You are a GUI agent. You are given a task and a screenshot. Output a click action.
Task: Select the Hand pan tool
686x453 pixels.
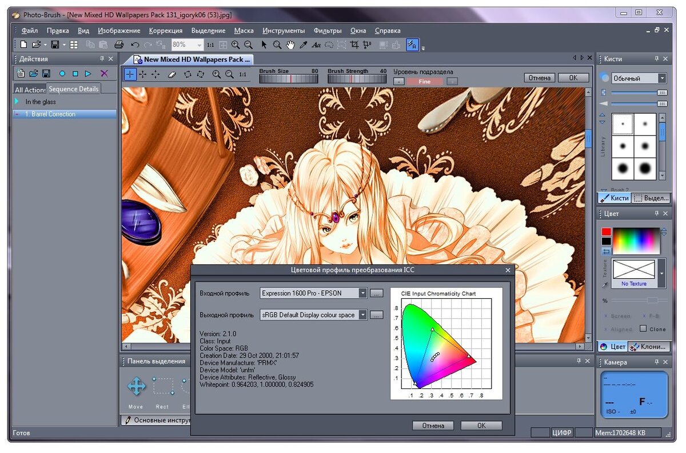(290, 45)
